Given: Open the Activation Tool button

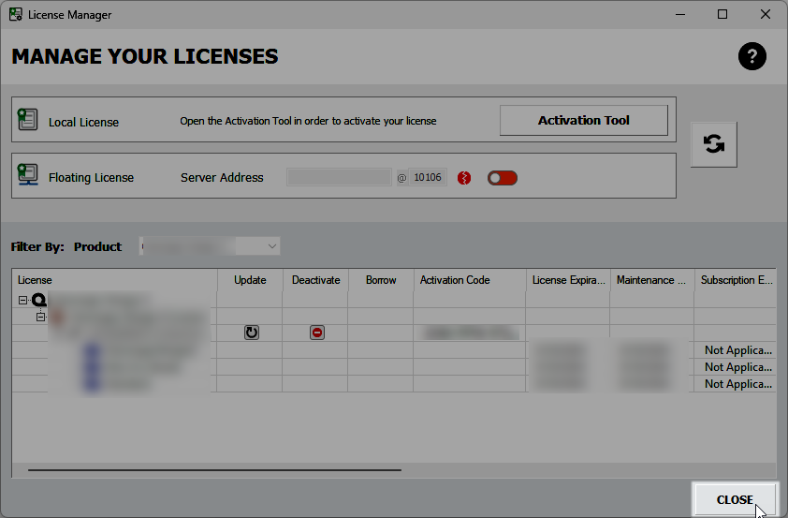Looking at the screenshot, I should click(x=583, y=120).
